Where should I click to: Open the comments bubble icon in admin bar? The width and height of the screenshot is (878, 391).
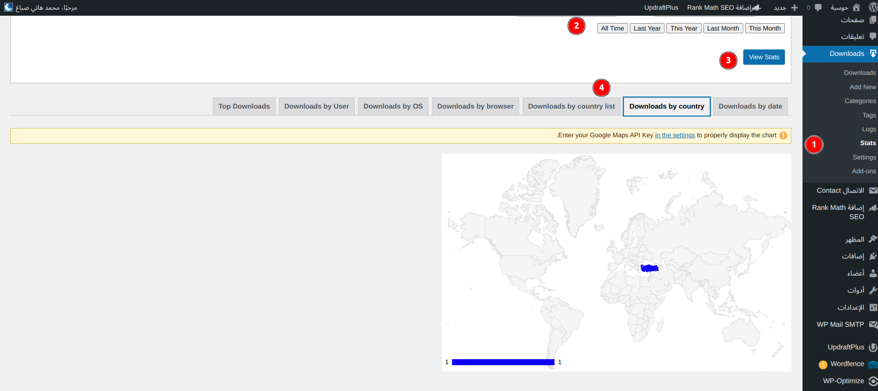coord(818,7)
